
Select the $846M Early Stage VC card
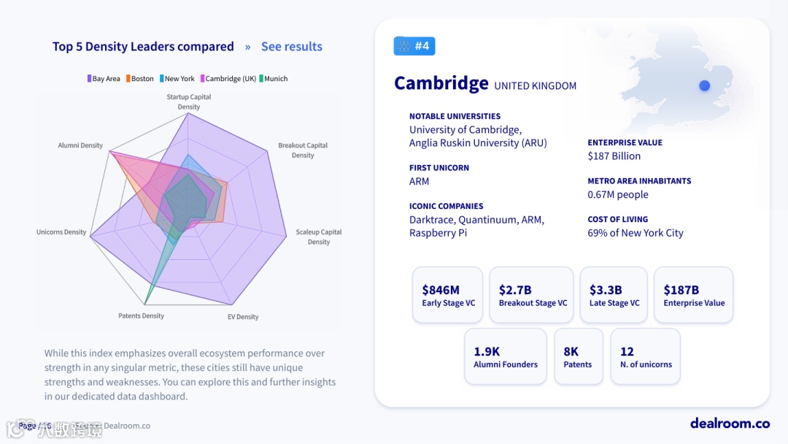pos(448,295)
